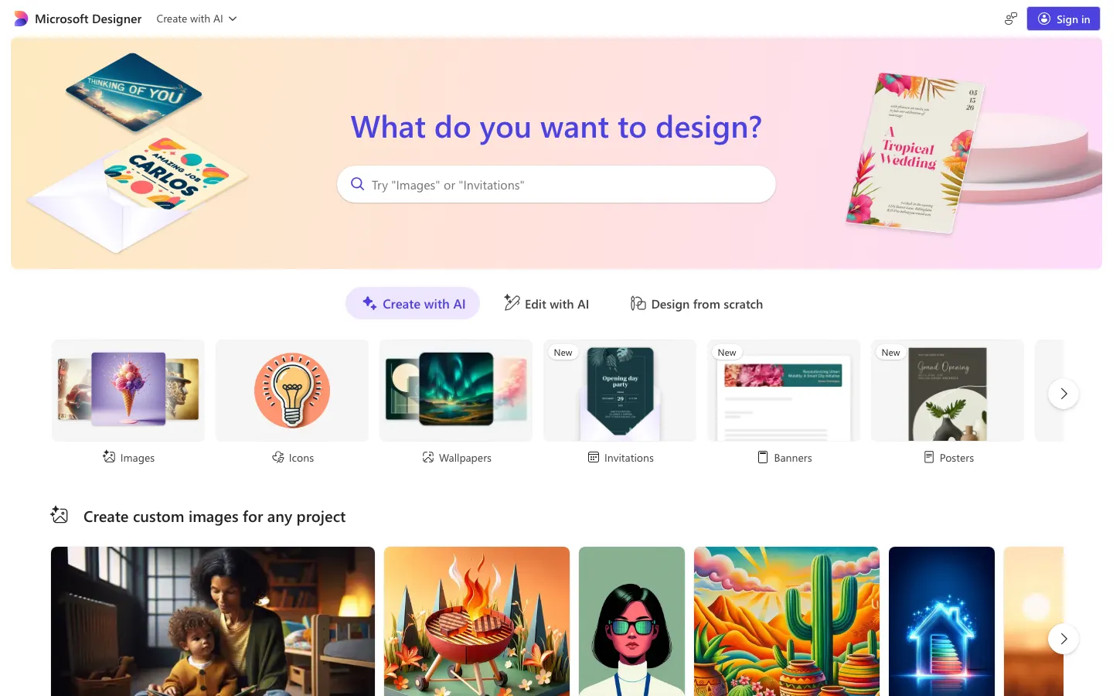Viewport: 1113px width, 696px height.
Task: Click the Images category icon label
Action: (x=128, y=458)
